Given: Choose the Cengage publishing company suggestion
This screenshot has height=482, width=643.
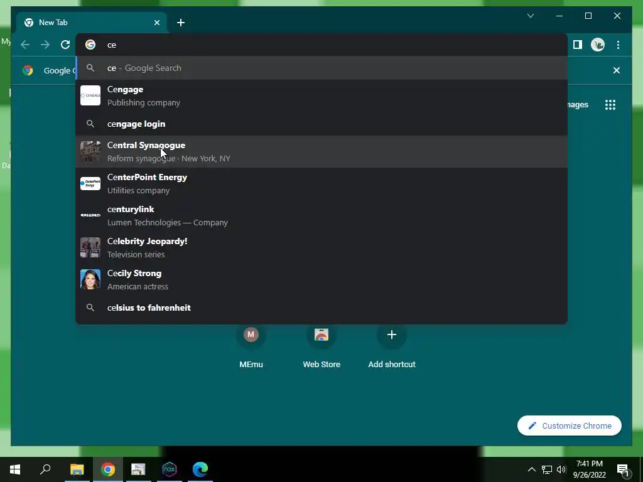Looking at the screenshot, I should 321,96.
